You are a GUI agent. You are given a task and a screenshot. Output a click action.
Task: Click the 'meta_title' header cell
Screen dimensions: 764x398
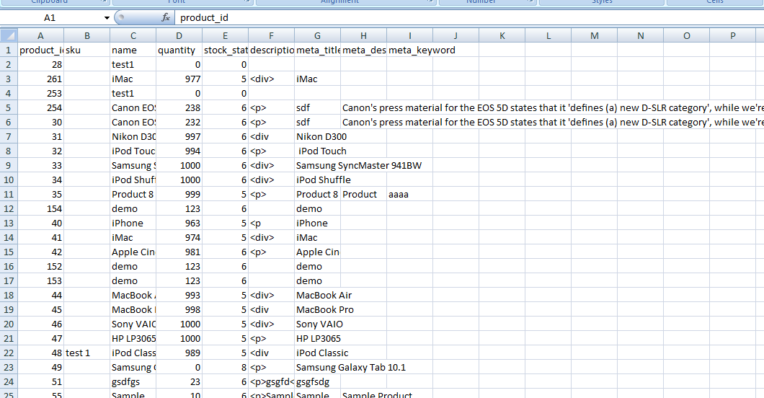[x=317, y=50]
